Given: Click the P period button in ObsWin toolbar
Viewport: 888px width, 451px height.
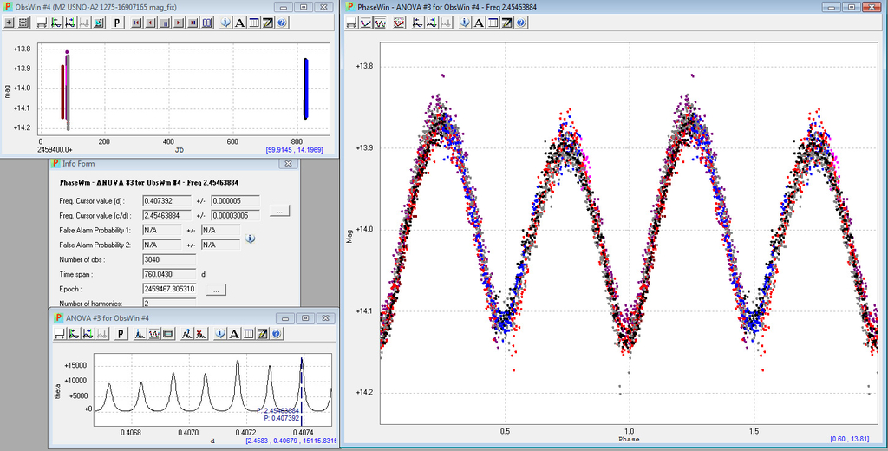Looking at the screenshot, I should click(118, 23).
